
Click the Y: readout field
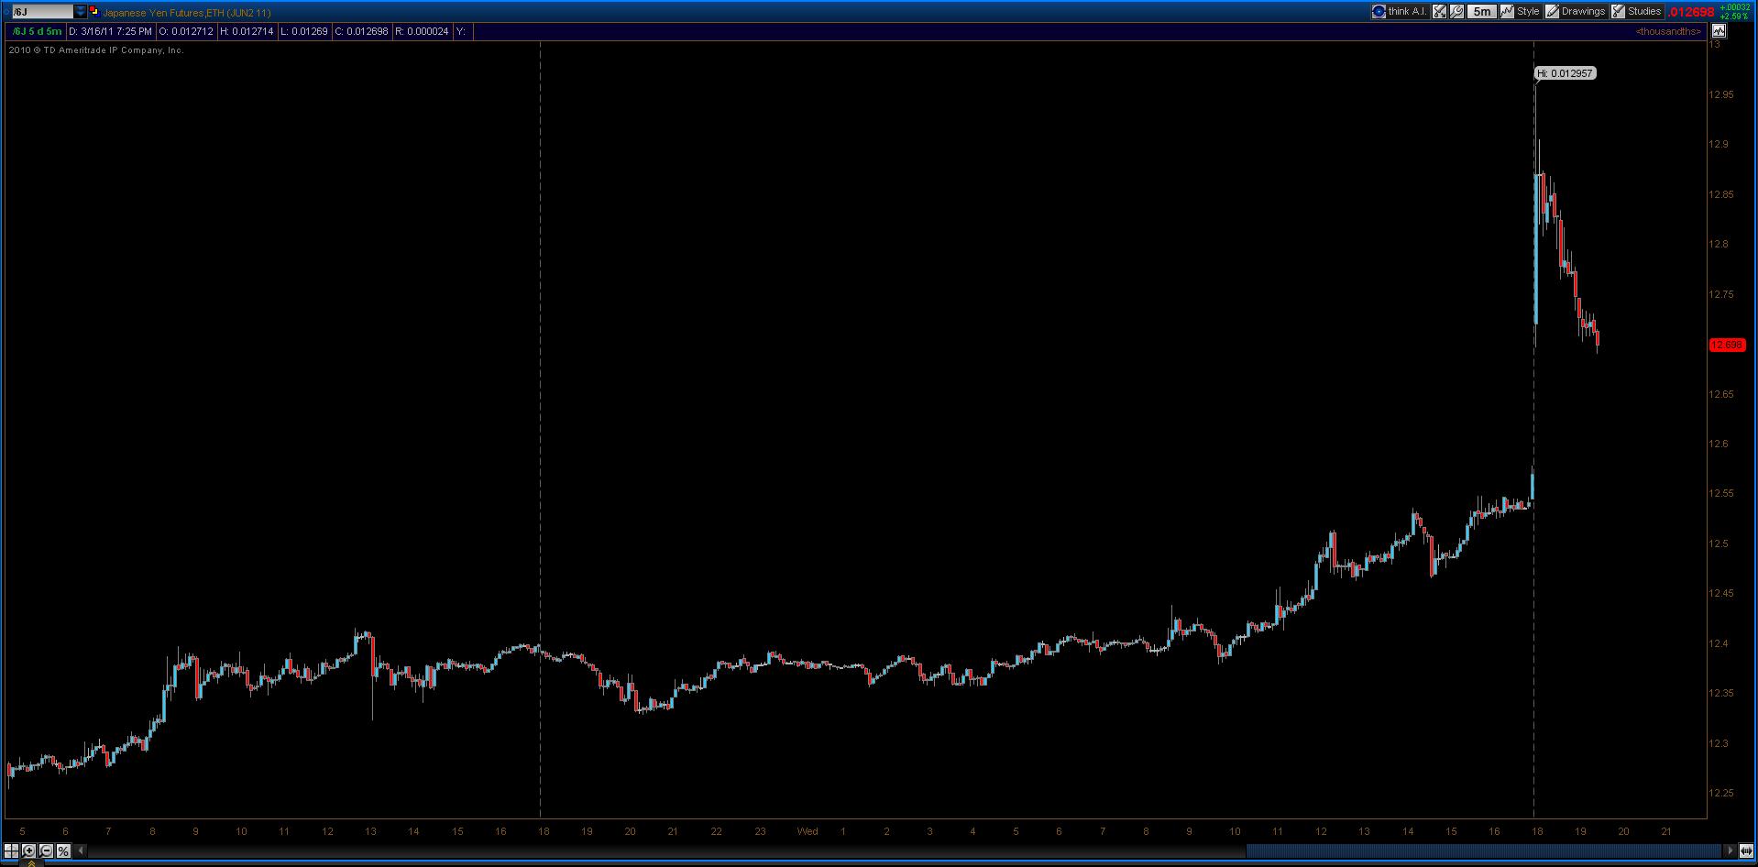(461, 31)
